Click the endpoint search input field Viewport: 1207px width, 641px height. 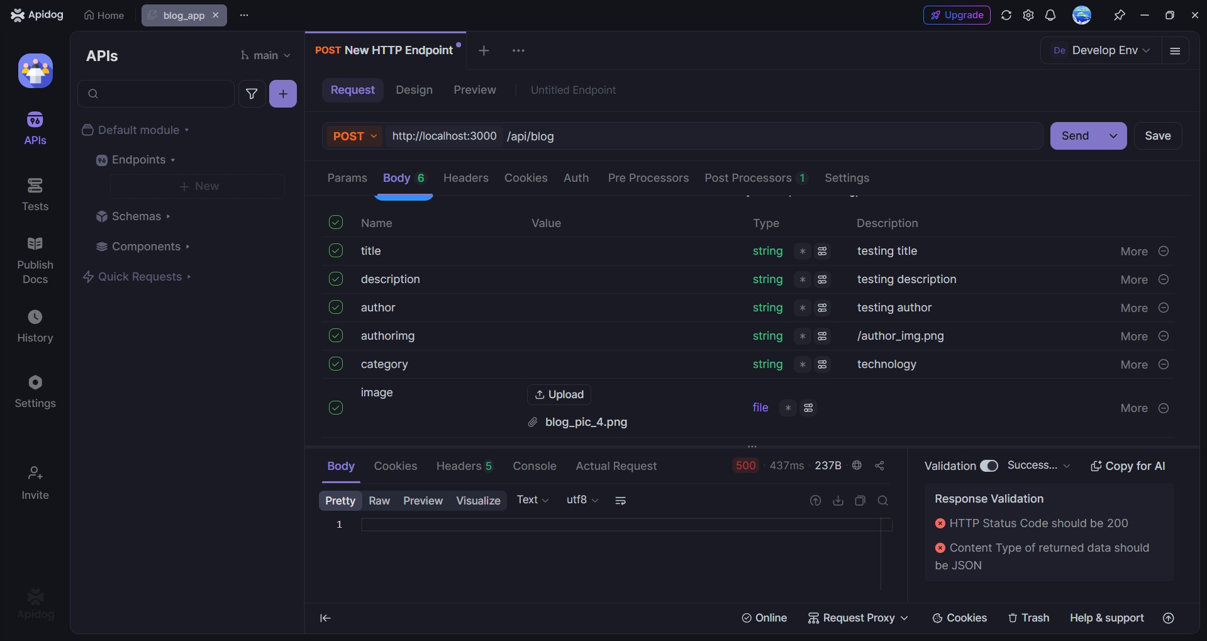(x=156, y=94)
